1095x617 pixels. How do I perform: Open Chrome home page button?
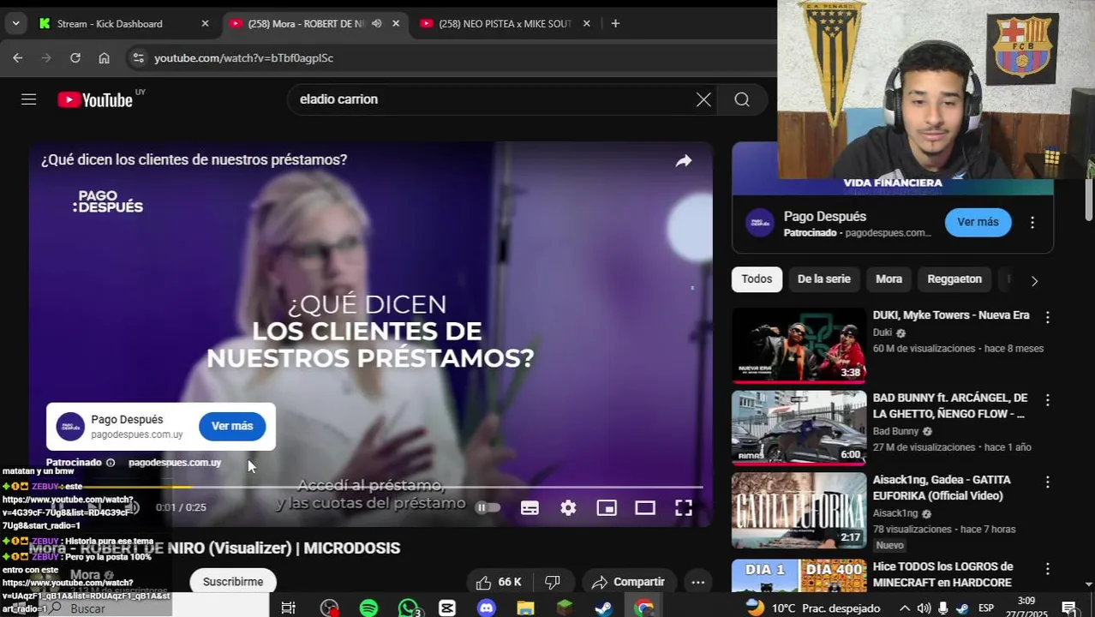[x=104, y=57]
